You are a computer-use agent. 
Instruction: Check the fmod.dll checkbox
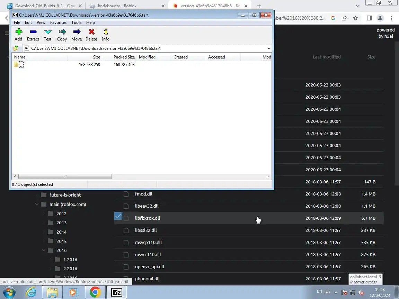point(126,194)
